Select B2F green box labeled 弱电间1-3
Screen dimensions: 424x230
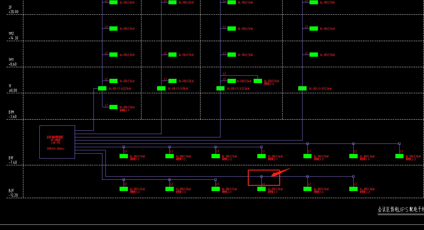coord(169,189)
